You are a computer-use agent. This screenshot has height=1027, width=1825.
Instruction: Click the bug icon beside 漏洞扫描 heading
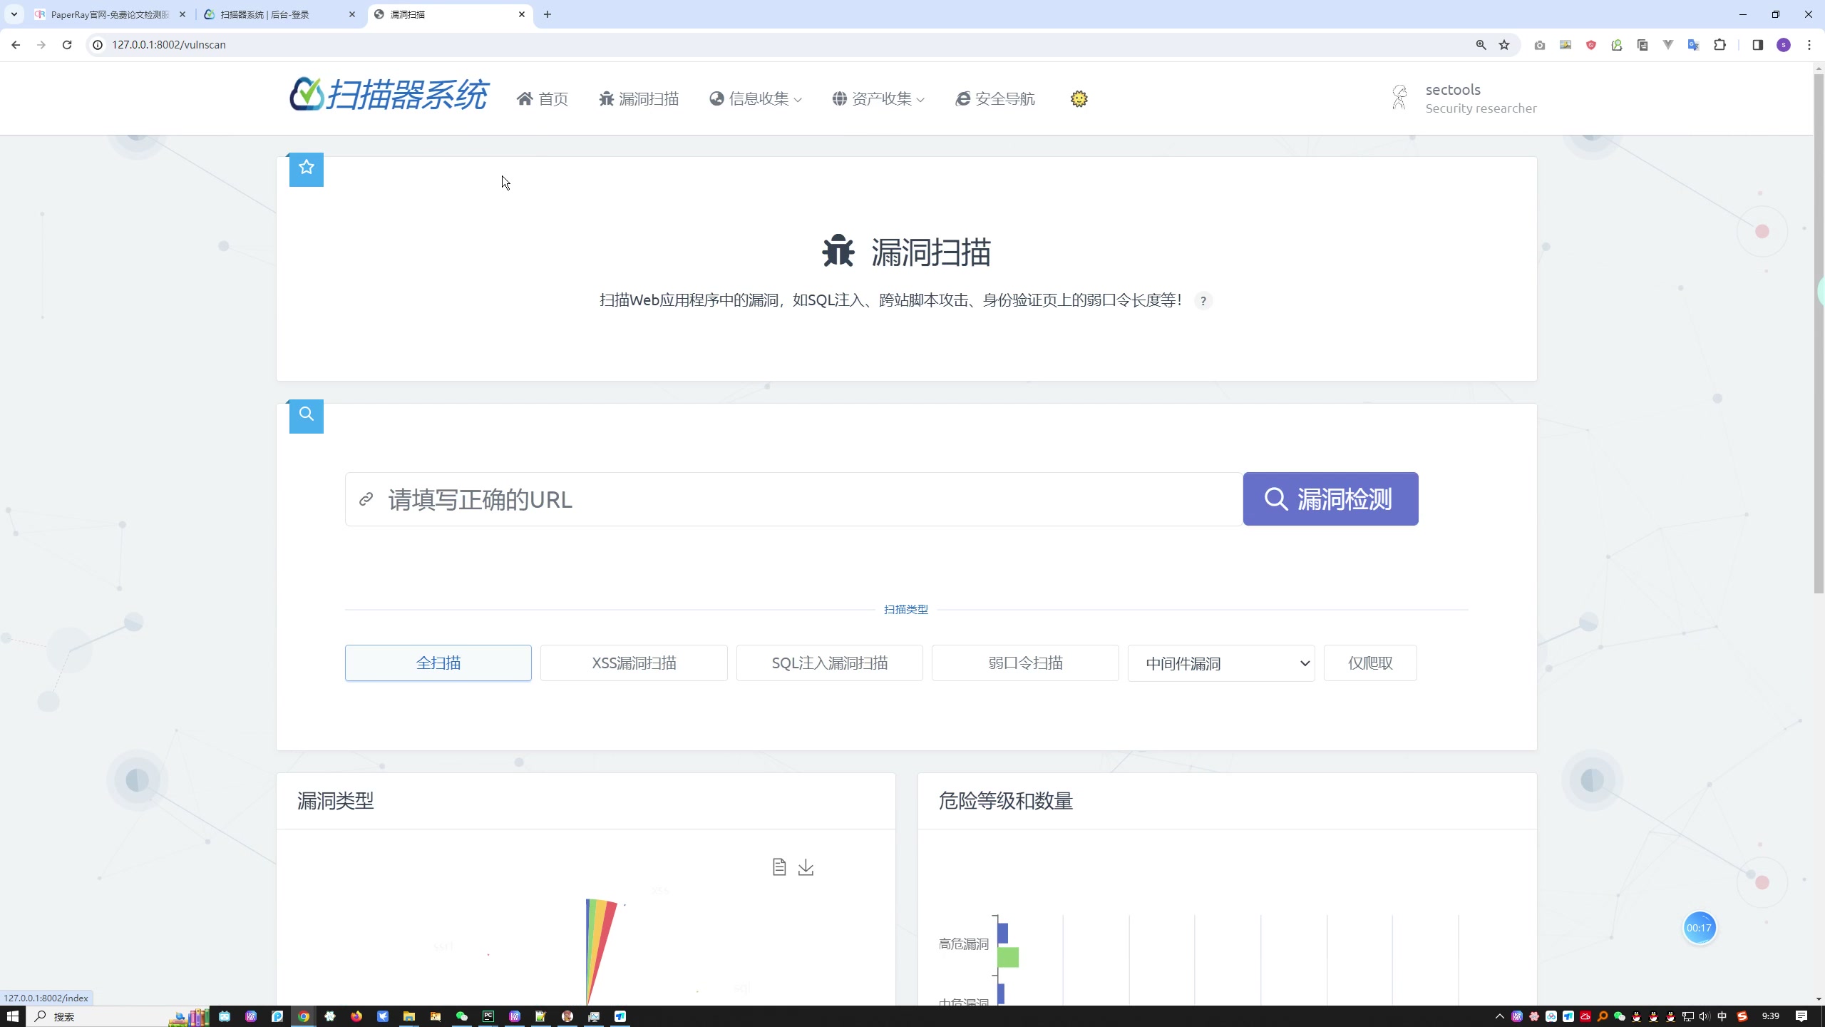(838, 251)
